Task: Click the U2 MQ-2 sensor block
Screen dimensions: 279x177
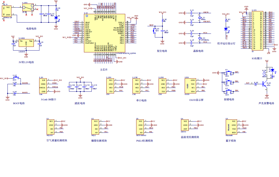Action: [95, 127]
